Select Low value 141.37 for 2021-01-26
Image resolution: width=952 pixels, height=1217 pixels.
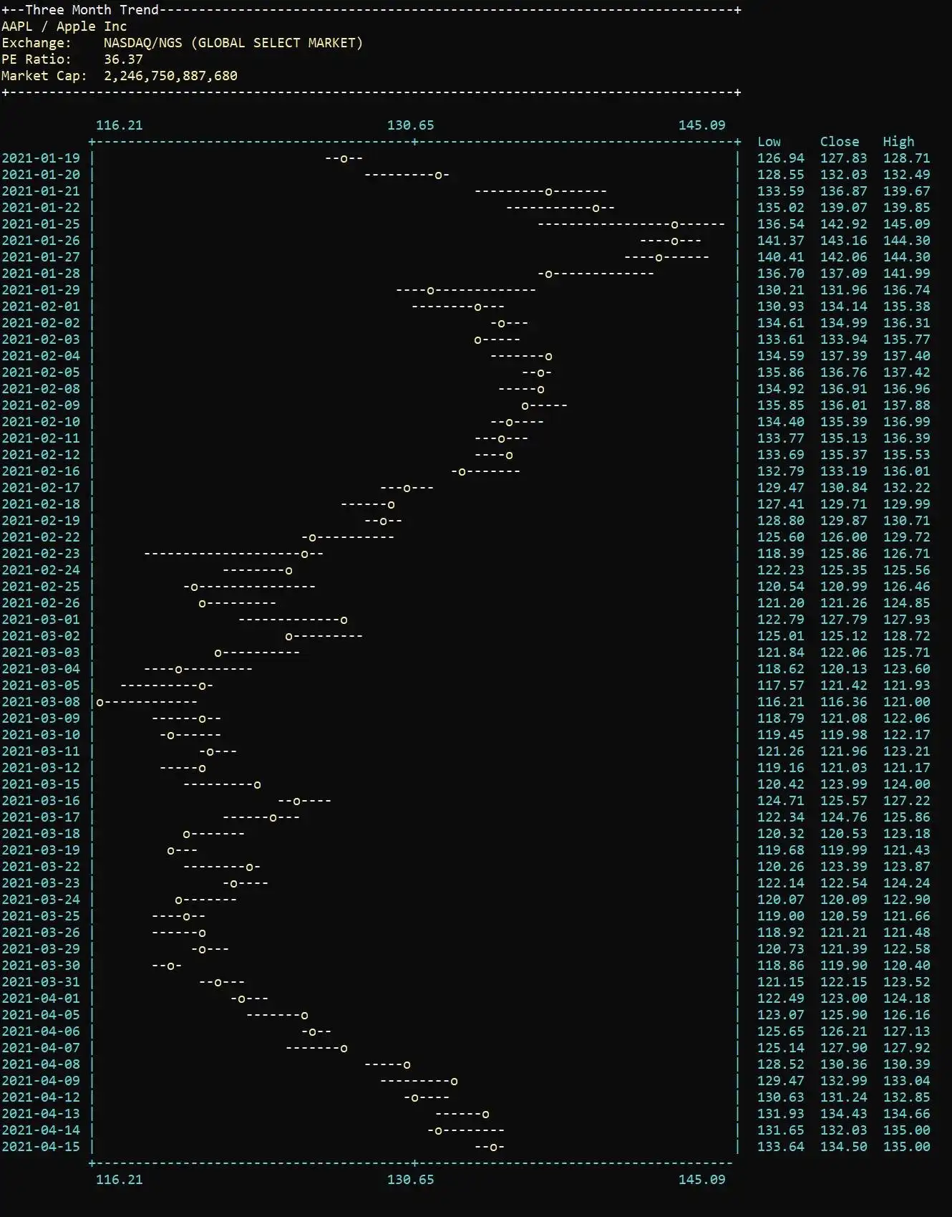tap(781, 241)
